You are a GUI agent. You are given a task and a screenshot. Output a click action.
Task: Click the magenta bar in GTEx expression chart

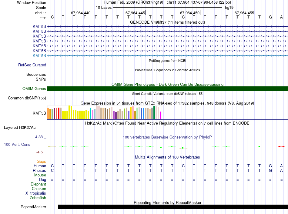coord(161,115)
